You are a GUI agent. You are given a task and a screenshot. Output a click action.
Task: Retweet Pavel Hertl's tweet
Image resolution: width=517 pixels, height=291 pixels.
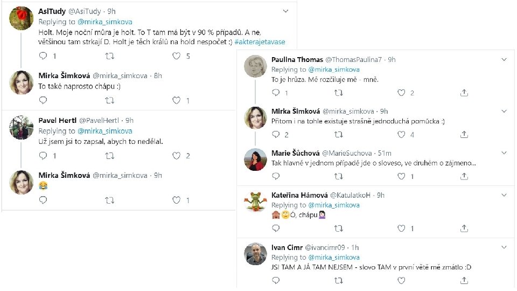click(x=109, y=156)
